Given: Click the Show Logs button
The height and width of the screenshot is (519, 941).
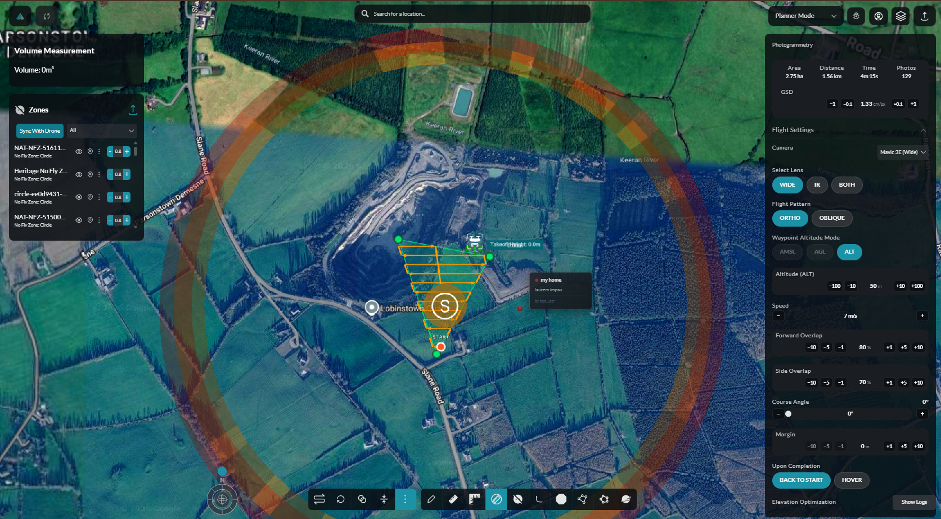Looking at the screenshot, I should click(914, 502).
